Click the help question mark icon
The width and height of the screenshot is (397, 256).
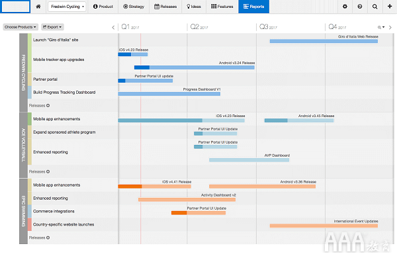(360, 7)
